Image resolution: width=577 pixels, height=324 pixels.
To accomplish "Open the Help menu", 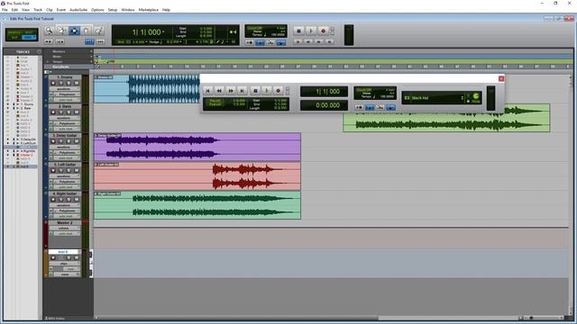I will coord(166,10).
